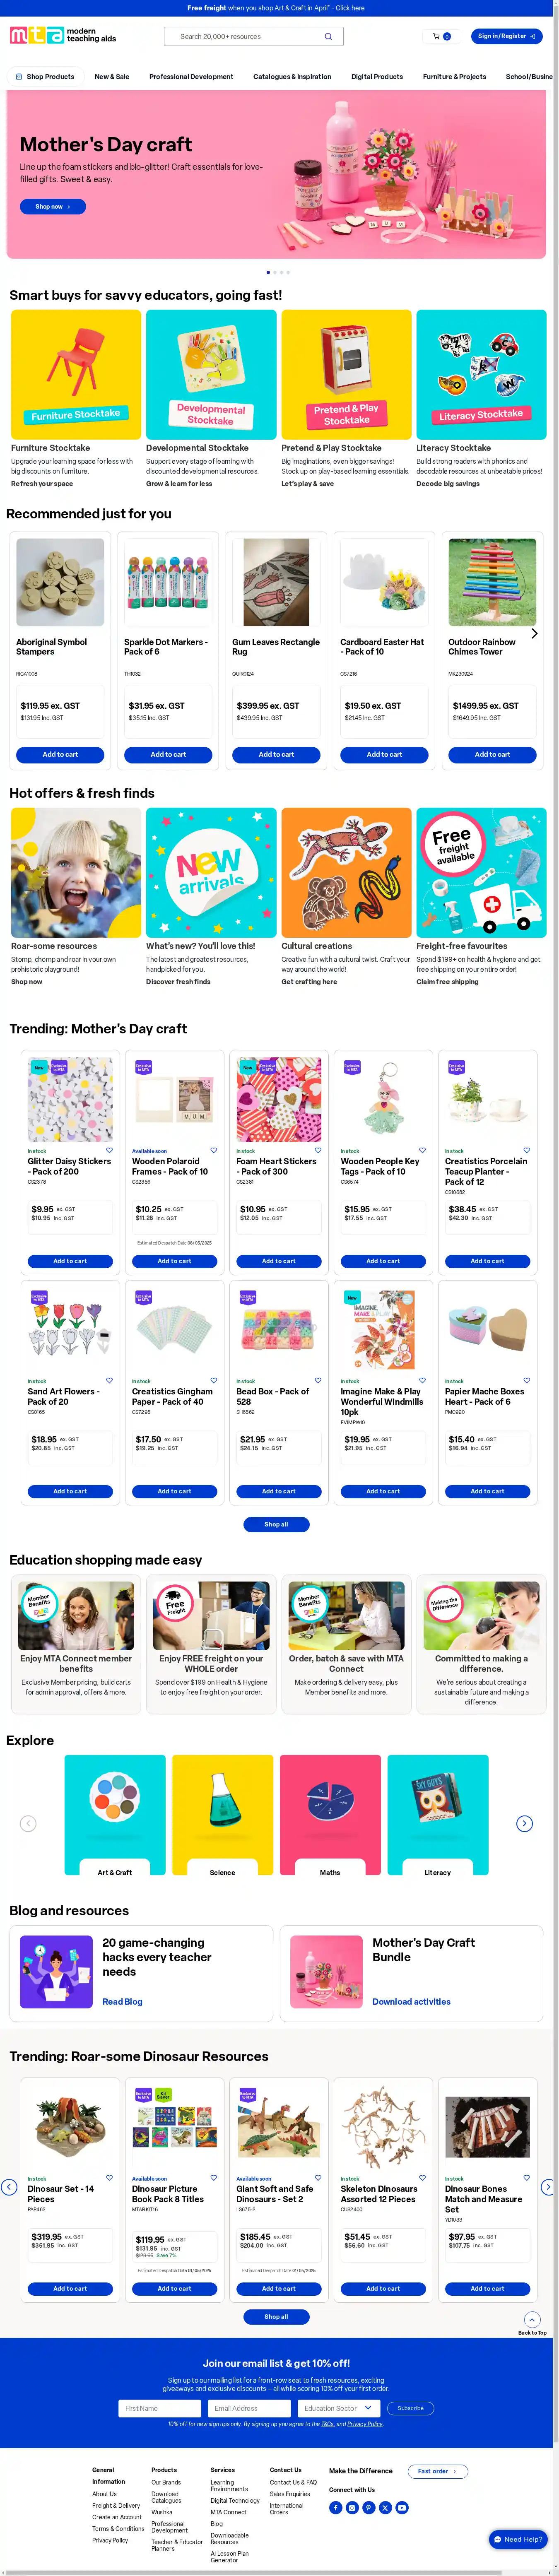Click the search magnifier icon

(328, 36)
